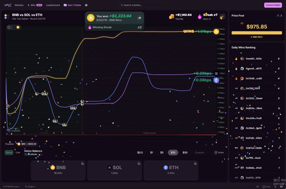The height and width of the screenshot is (189, 286).
Task: Open the Markets tab
Action: 19,5
